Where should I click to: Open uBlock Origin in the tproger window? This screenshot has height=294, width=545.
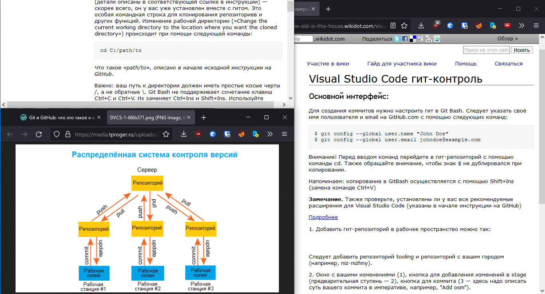[198, 134]
